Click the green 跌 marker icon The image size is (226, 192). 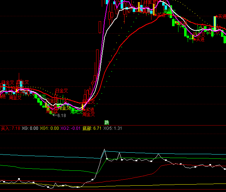point(106,122)
